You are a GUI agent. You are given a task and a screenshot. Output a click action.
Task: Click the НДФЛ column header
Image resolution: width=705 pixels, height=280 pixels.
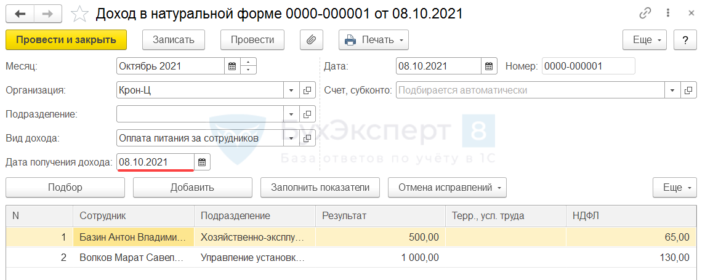[631, 216]
